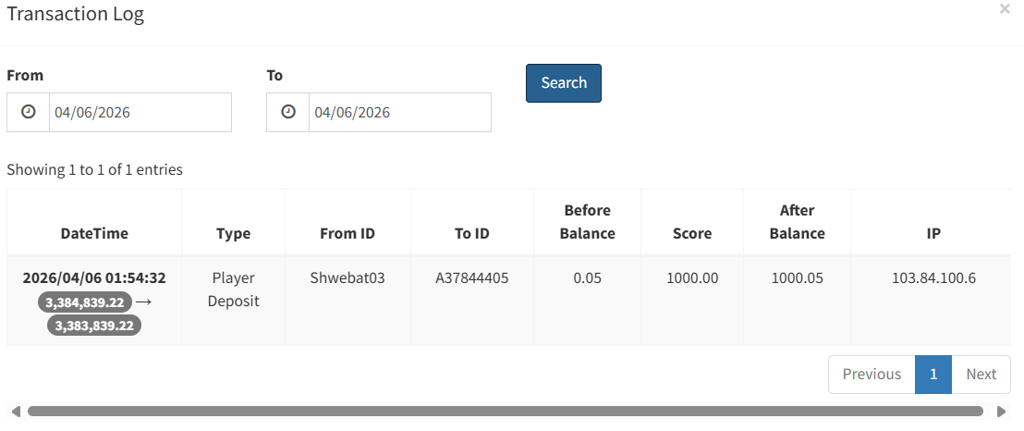Screen dimensions: 1024x431
Task: Click the 3,384,839.22 balance badge
Action: click(84, 302)
